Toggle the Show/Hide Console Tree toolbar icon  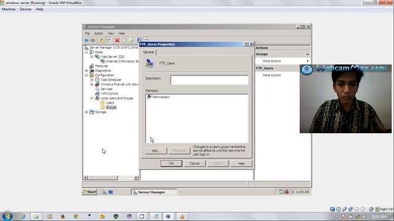pyautogui.click(x=108, y=41)
